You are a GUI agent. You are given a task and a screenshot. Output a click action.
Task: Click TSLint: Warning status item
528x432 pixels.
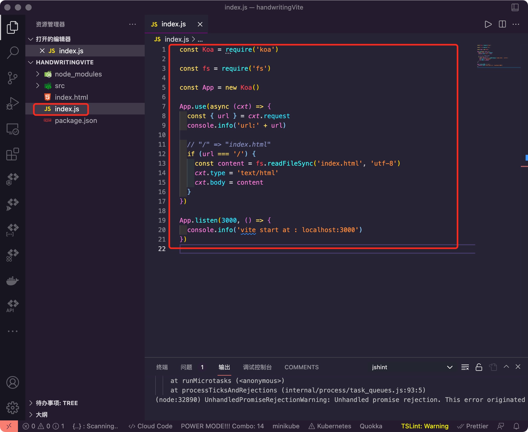(x=425, y=426)
